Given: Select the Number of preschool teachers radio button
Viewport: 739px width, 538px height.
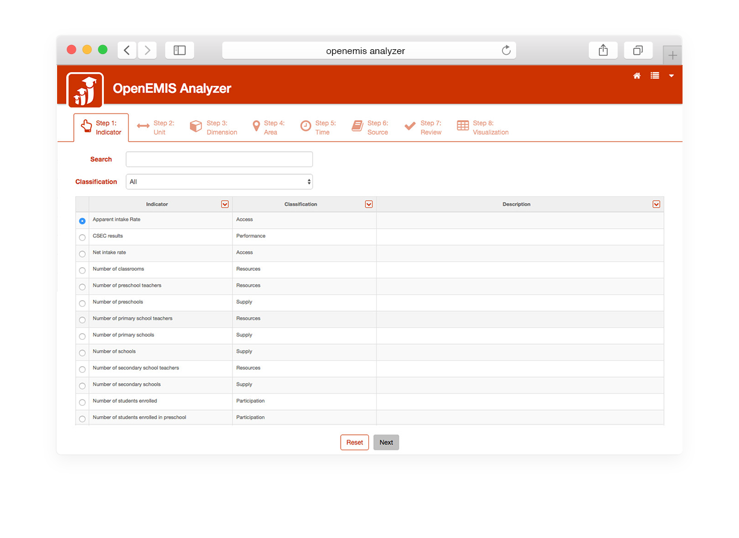Looking at the screenshot, I should click(x=82, y=287).
